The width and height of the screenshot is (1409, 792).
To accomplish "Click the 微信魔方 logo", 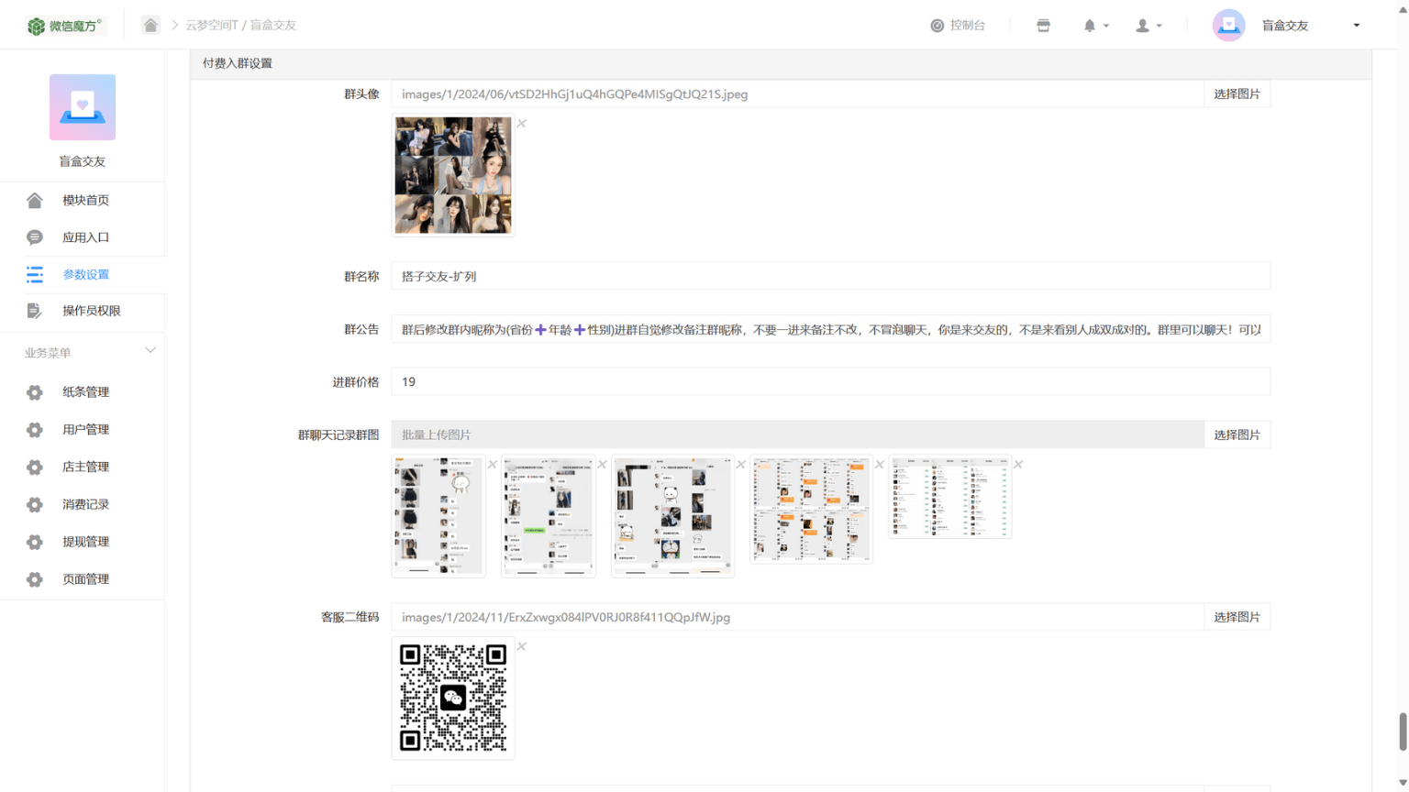I will tap(64, 26).
